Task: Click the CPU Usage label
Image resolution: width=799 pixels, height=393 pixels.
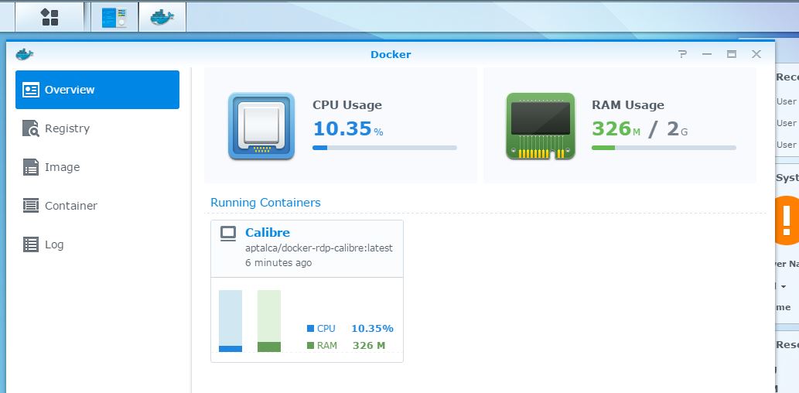Action: click(347, 105)
